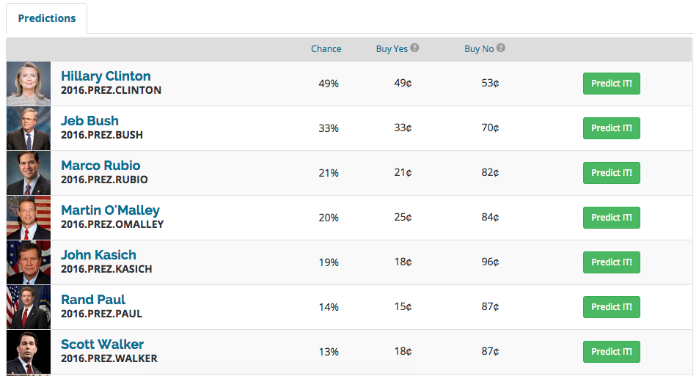This screenshot has height=376, width=699.
Task: Select the Rand Paul link
Action: tap(93, 300)
